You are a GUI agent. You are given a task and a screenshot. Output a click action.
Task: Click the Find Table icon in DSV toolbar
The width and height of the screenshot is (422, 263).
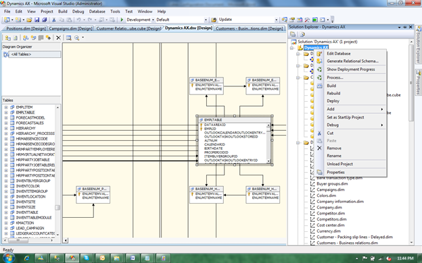(x=68, y=38)
